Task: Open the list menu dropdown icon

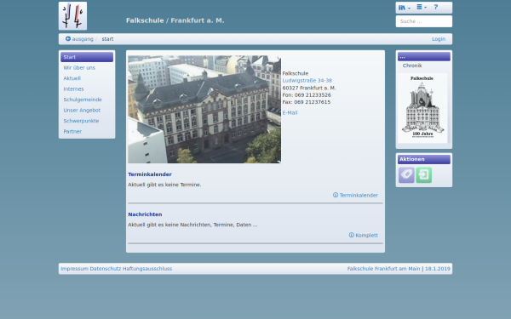Action: 422,7
